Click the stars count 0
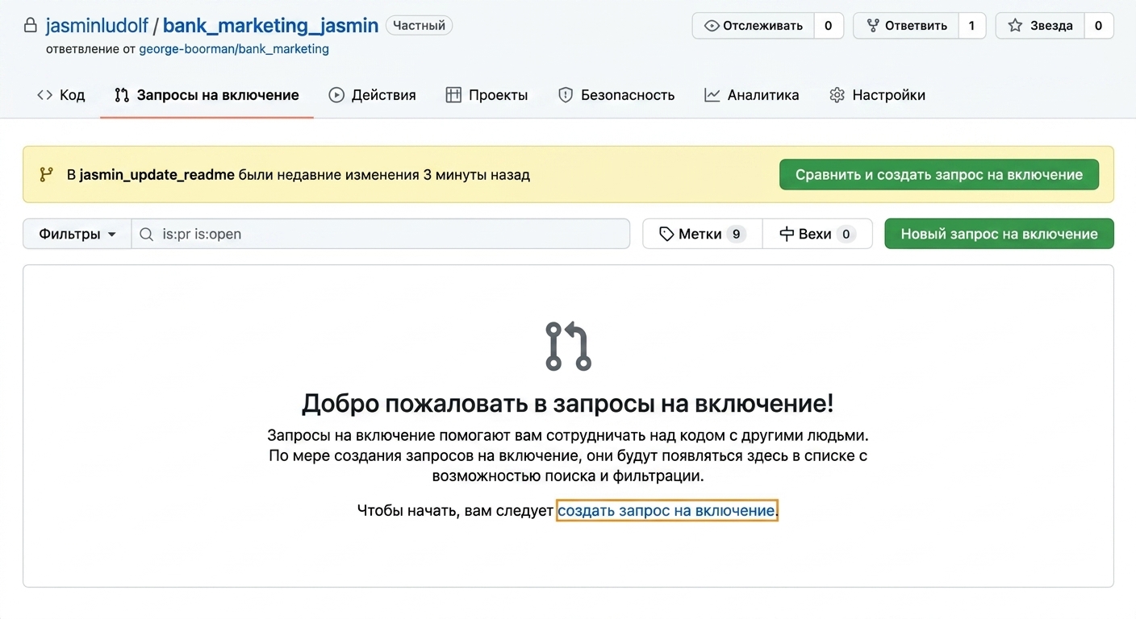The width and height of the screenshot is (1136, 619). coord(1099,26)
